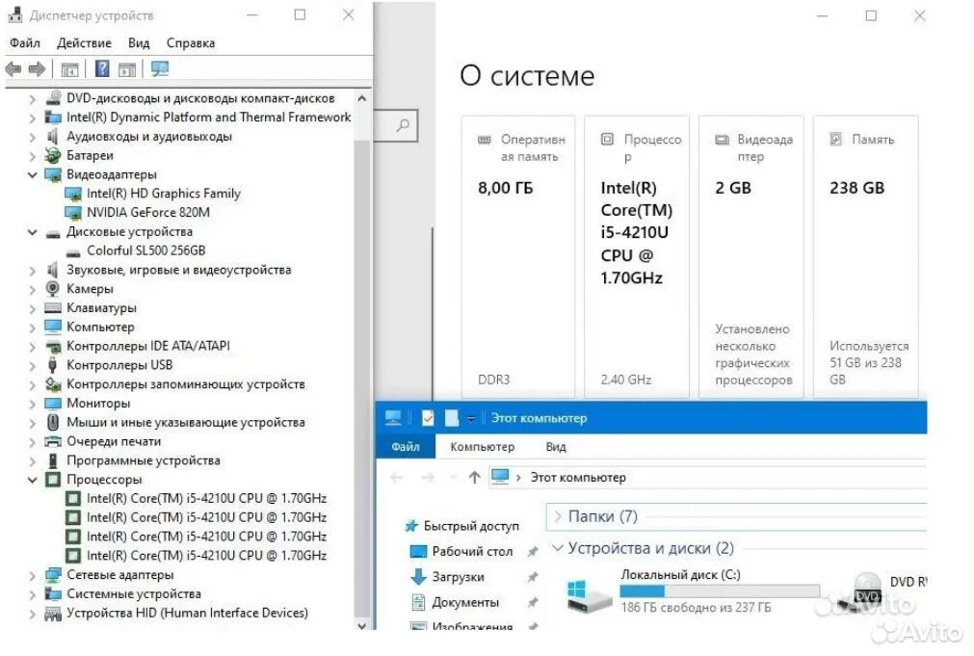Screen dimensions: 974x656
Task: Collapse the Видеоадаптеры tree node
Action: point(33,174)
